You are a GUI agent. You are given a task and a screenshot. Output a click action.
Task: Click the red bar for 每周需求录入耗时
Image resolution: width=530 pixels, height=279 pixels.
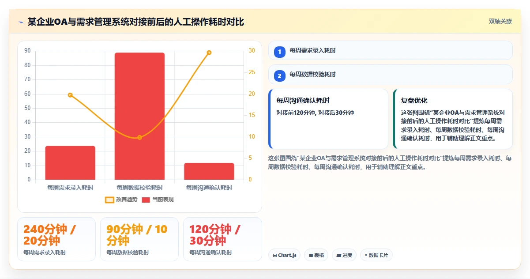70,163
